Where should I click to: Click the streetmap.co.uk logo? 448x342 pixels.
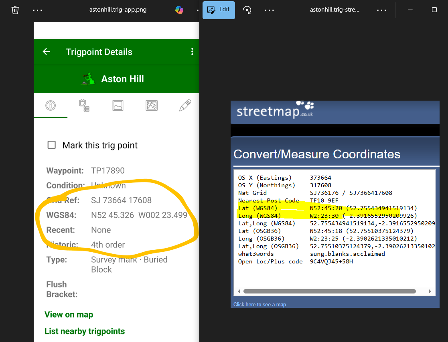(275, 110)
